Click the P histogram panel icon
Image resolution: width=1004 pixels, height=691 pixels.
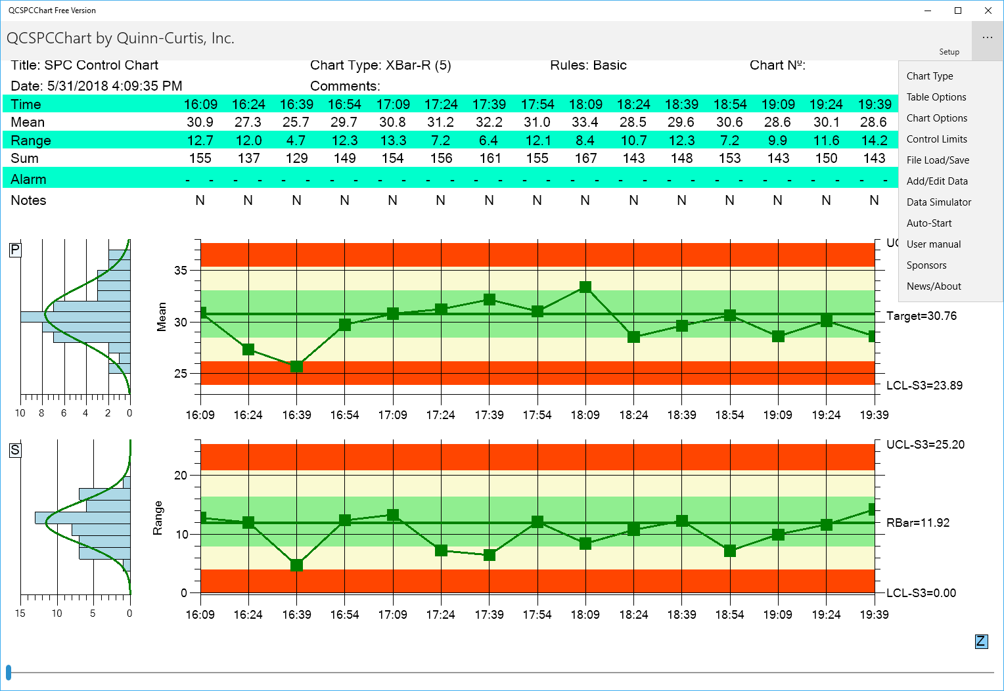[x=14, y=250]
